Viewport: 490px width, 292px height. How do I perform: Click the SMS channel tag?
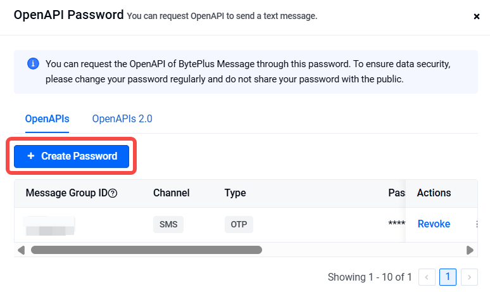[168, 224]
